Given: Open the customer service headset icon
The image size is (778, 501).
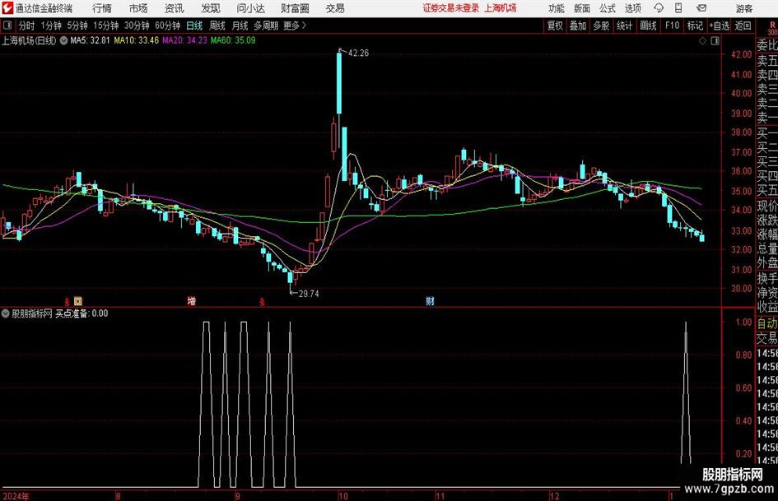Looking at the screenshot, I should pyautogui.click(x=659, y=8).
